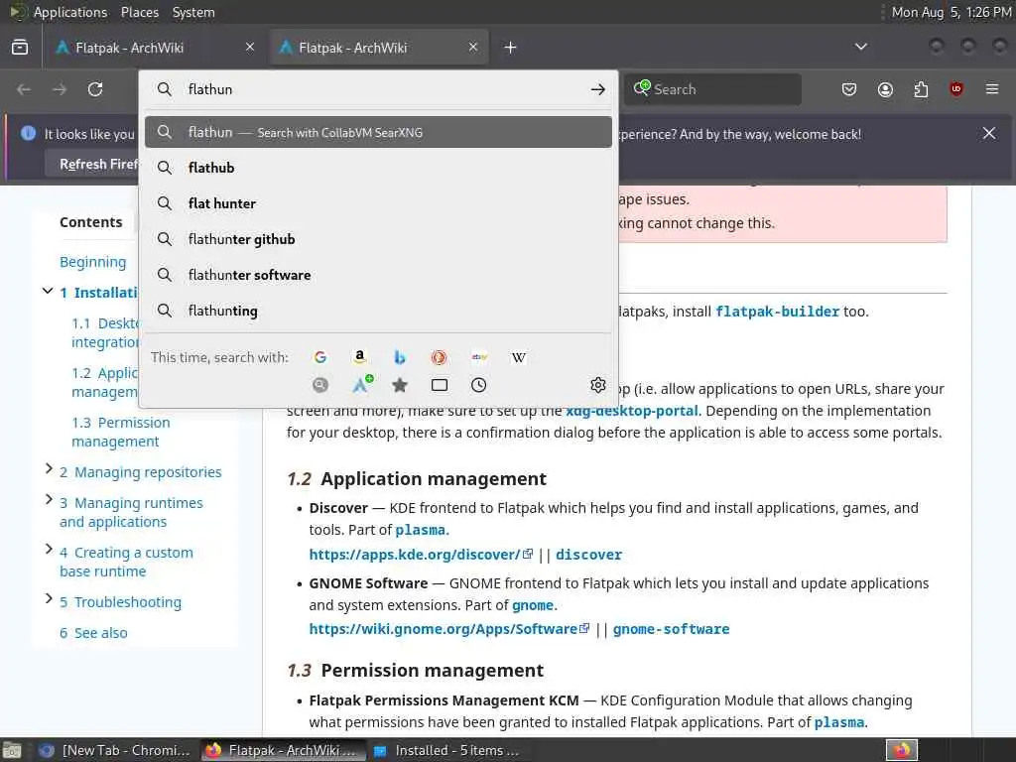Viewport: 1016px width, 762px height.
Task: Open the Applications menu
Action: point(70,12)
